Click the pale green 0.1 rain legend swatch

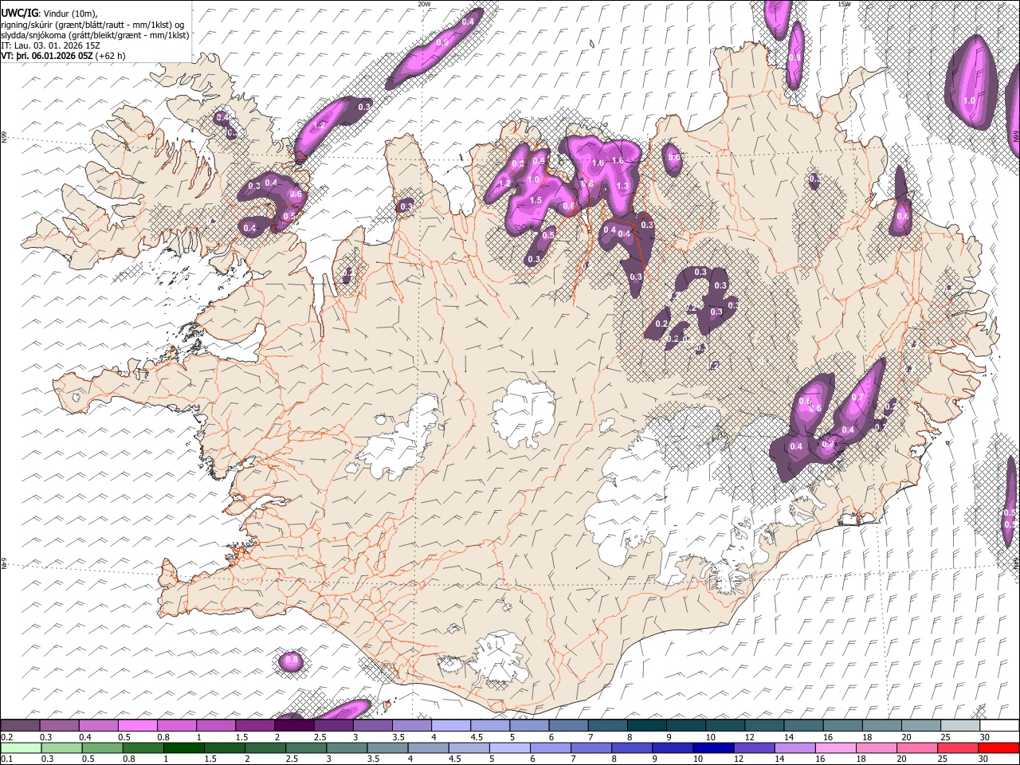tap(21, 747)
